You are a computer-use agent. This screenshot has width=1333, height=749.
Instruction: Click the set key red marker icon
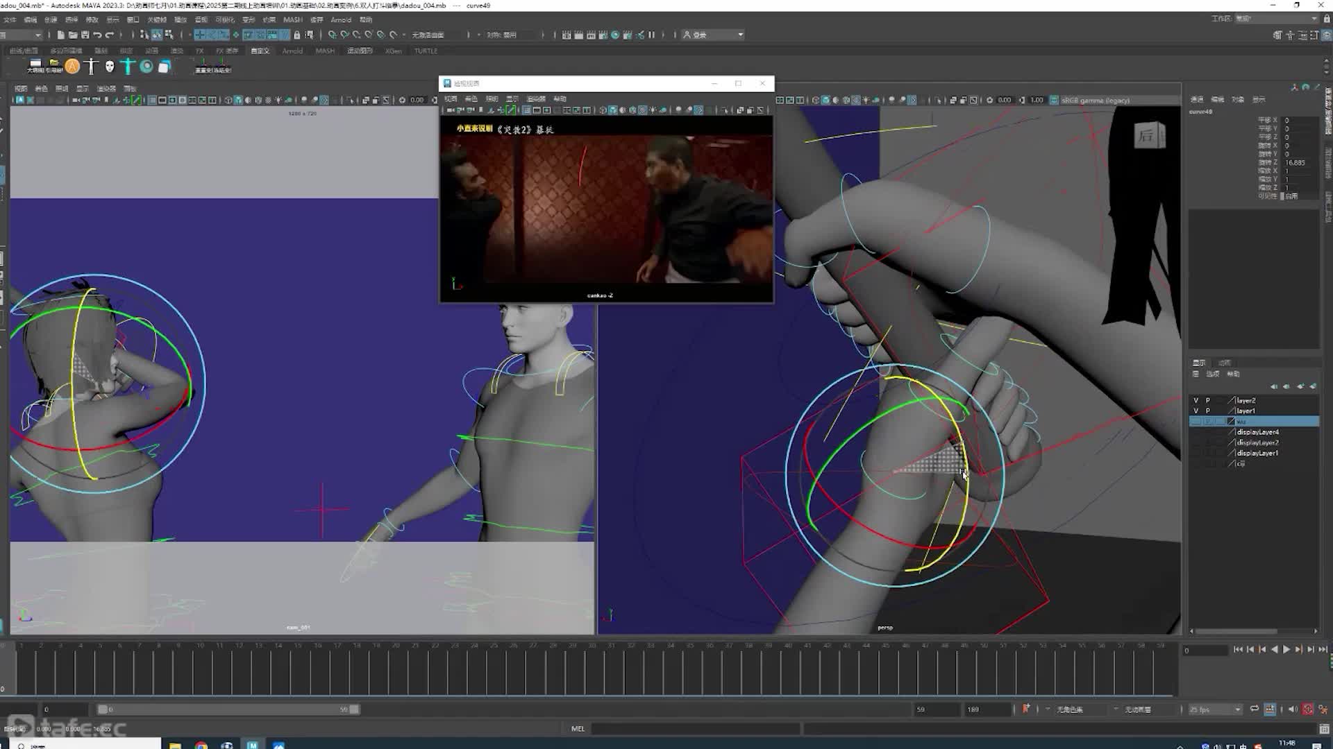coord(1025,709)
